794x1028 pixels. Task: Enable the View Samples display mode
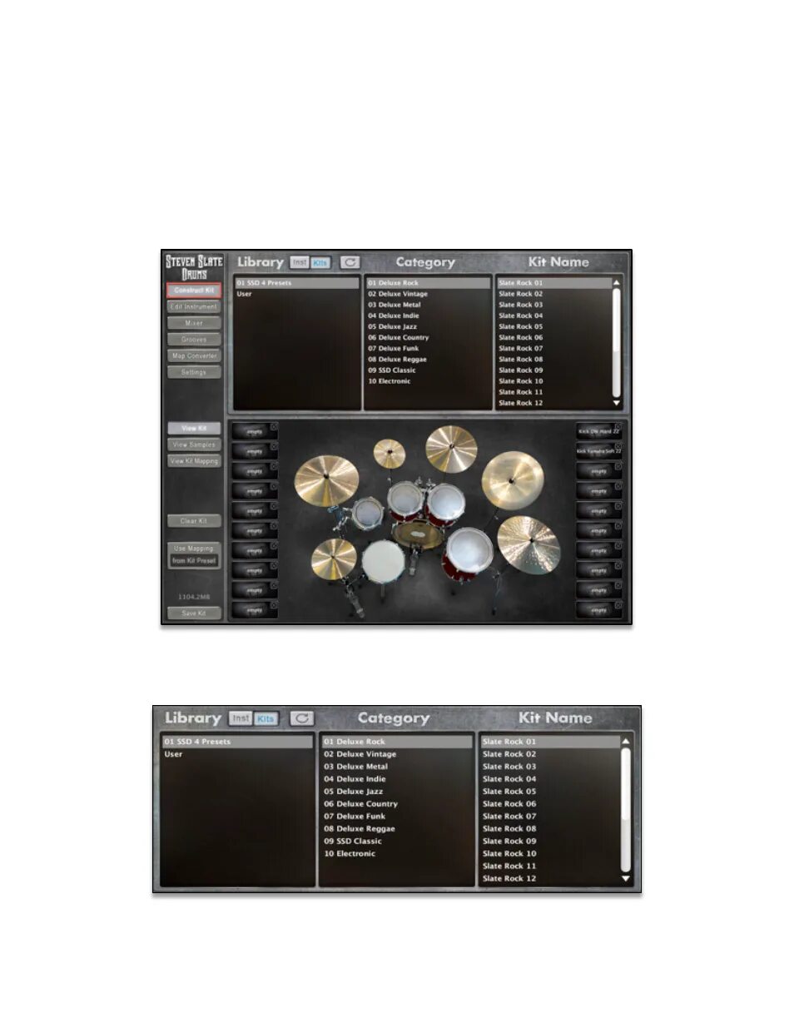click(x=194, y=444)
